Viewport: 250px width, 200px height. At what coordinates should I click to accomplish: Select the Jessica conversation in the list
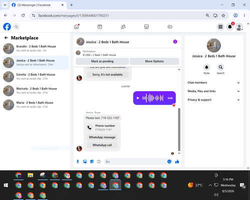35,62
